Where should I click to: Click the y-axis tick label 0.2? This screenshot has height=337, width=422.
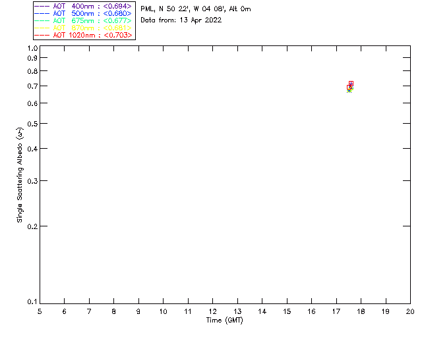click(x=32, y=226)
